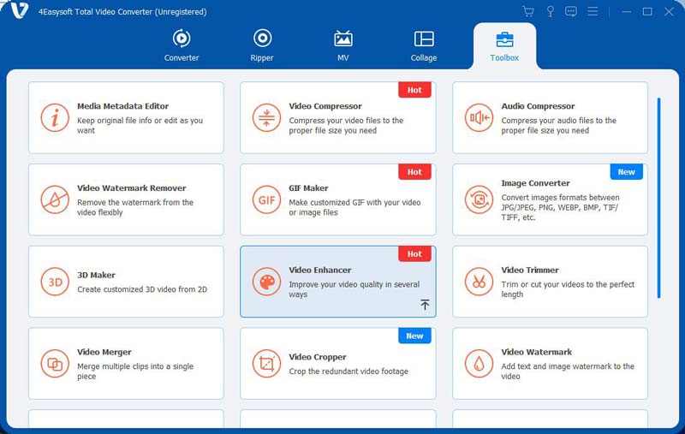Launch GIF Maker title

click(x=308, y=188)
